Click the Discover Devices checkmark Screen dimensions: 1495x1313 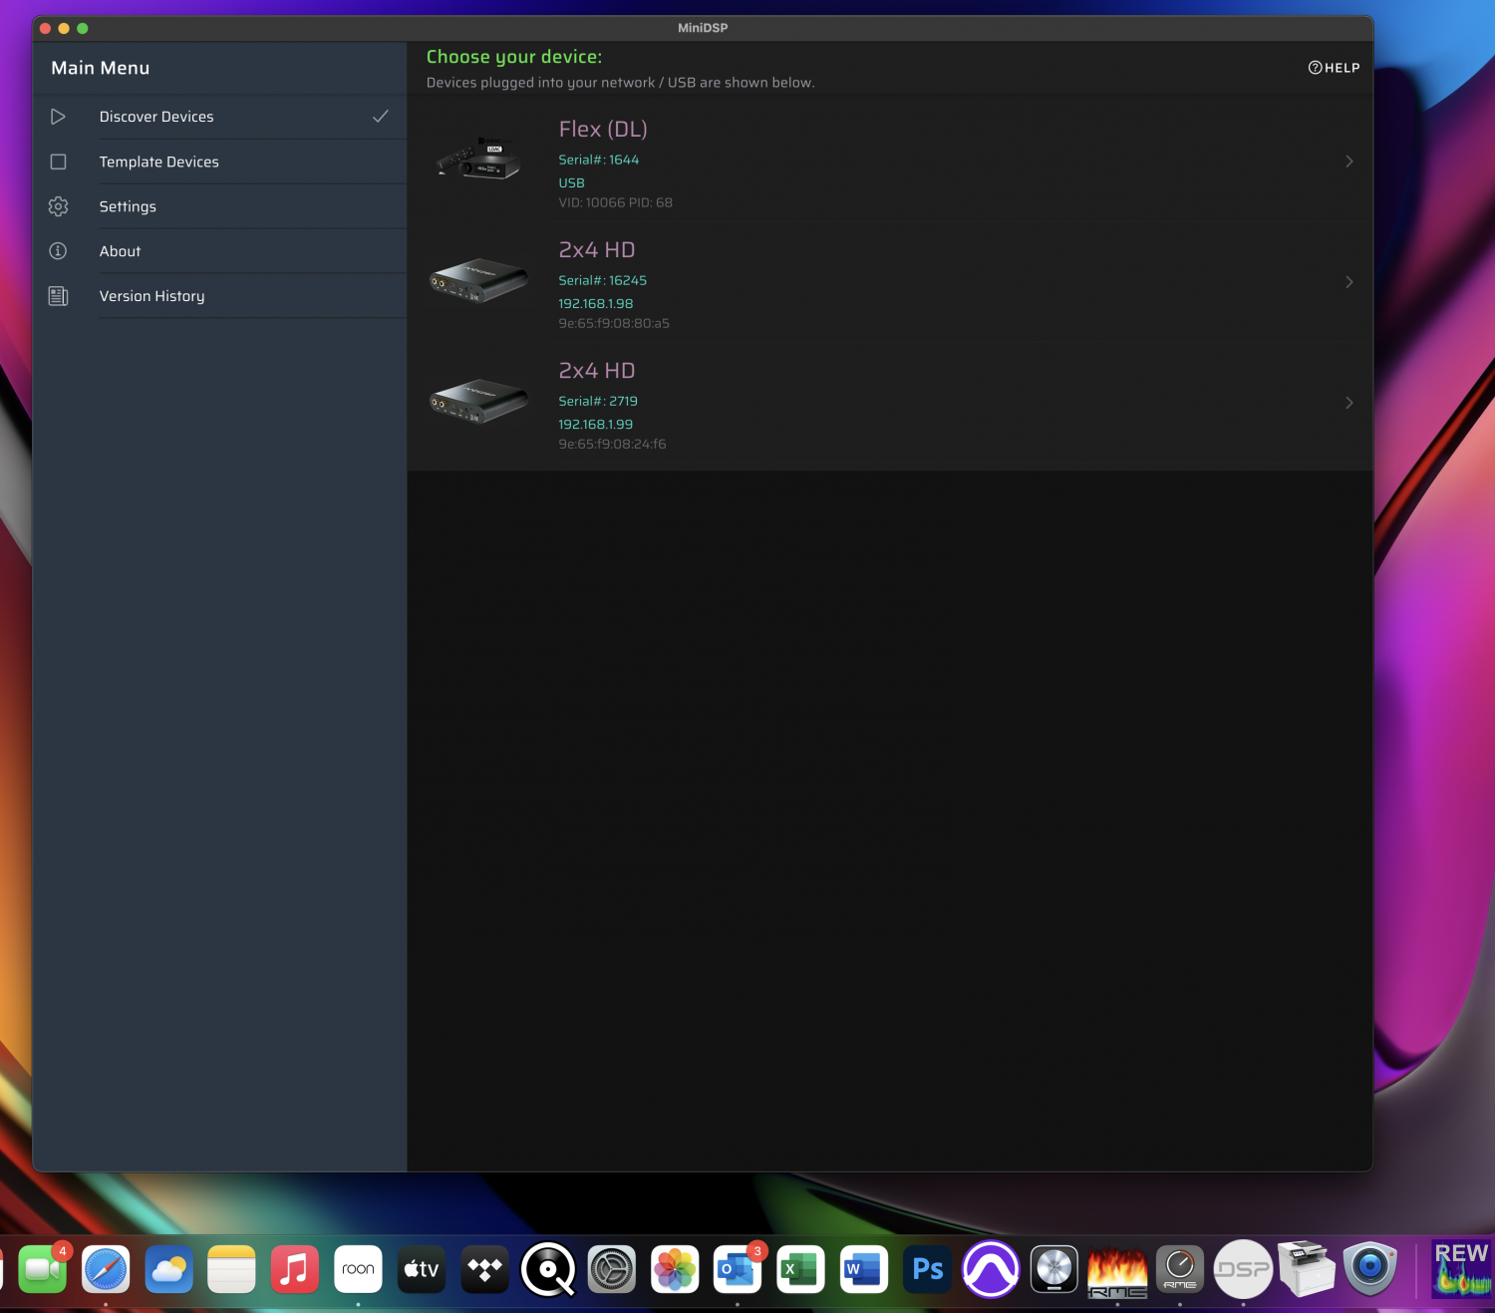click(381, 117)
